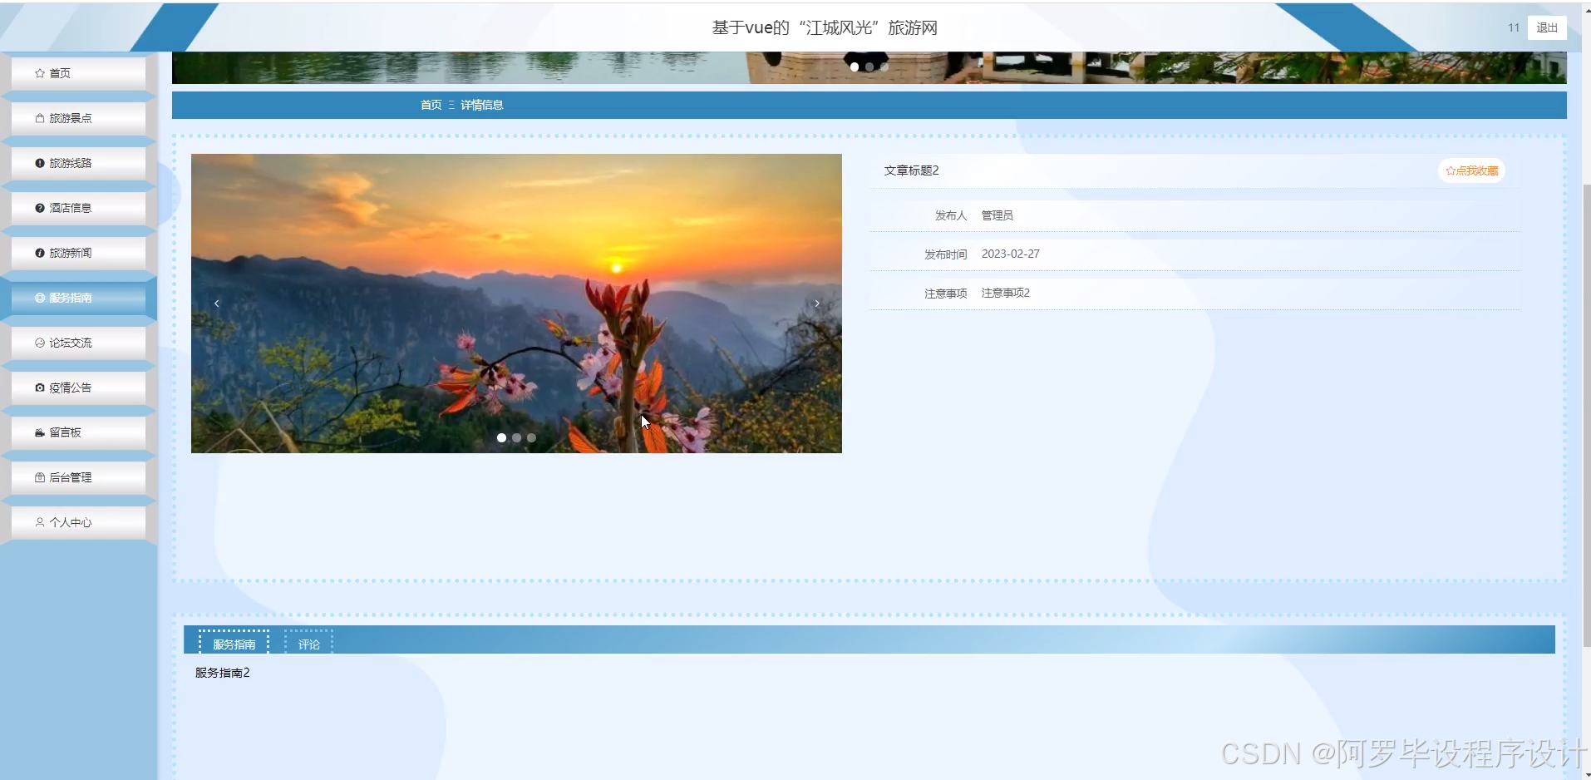Click the scrollbar down arrow
The width and height of the screenshot is (1591, 780).
click(1586, 774)
